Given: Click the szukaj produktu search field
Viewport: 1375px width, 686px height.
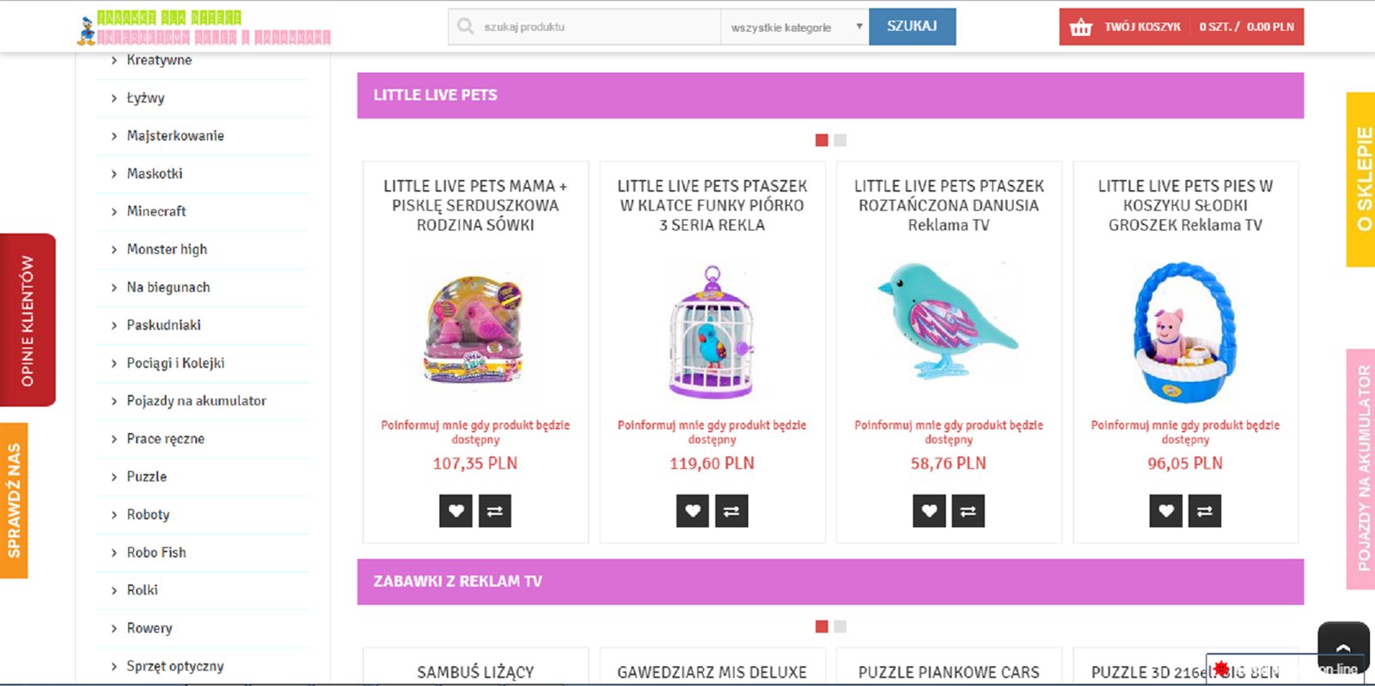Looking at the screenshot, I should point(584,27).
